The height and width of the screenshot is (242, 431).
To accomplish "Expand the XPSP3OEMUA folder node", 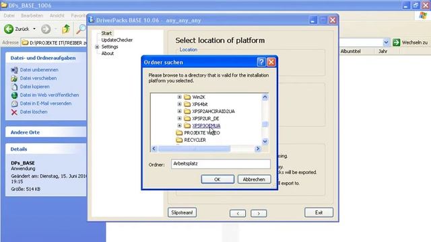I will [180, 126].
